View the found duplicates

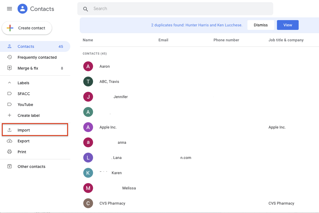click(x=288, y=25)
